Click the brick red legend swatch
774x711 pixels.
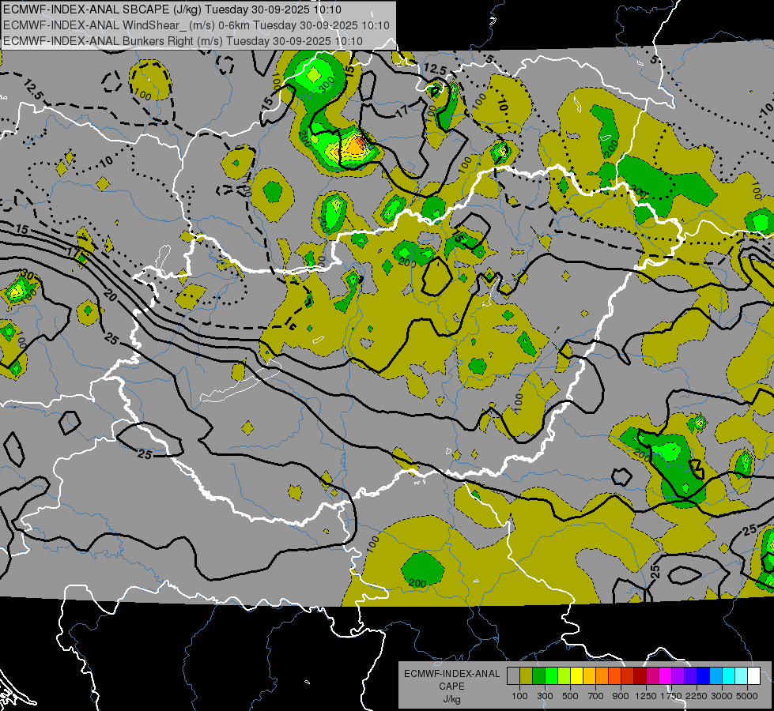click(628, 676)
